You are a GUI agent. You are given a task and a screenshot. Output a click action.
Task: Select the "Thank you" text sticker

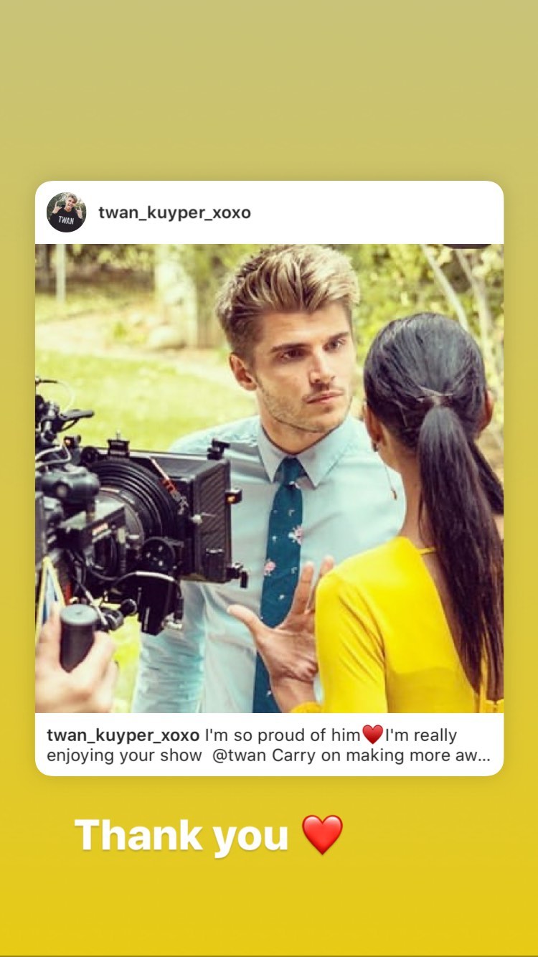pyautogui.click(x=181, y=835)
